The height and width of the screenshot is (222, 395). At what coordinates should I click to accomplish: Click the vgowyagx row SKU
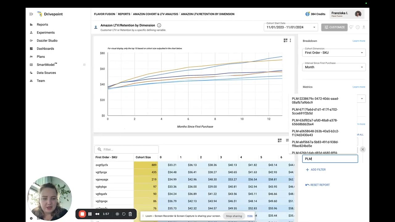pos(102,179)
